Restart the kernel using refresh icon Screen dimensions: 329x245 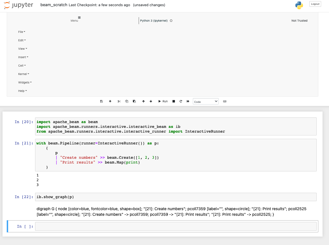(181, 101)
